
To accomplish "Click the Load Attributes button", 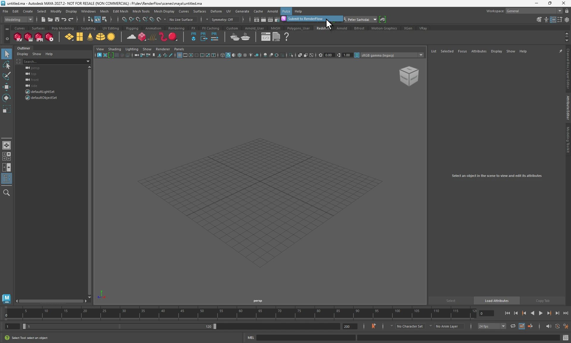I will point(496,301).
